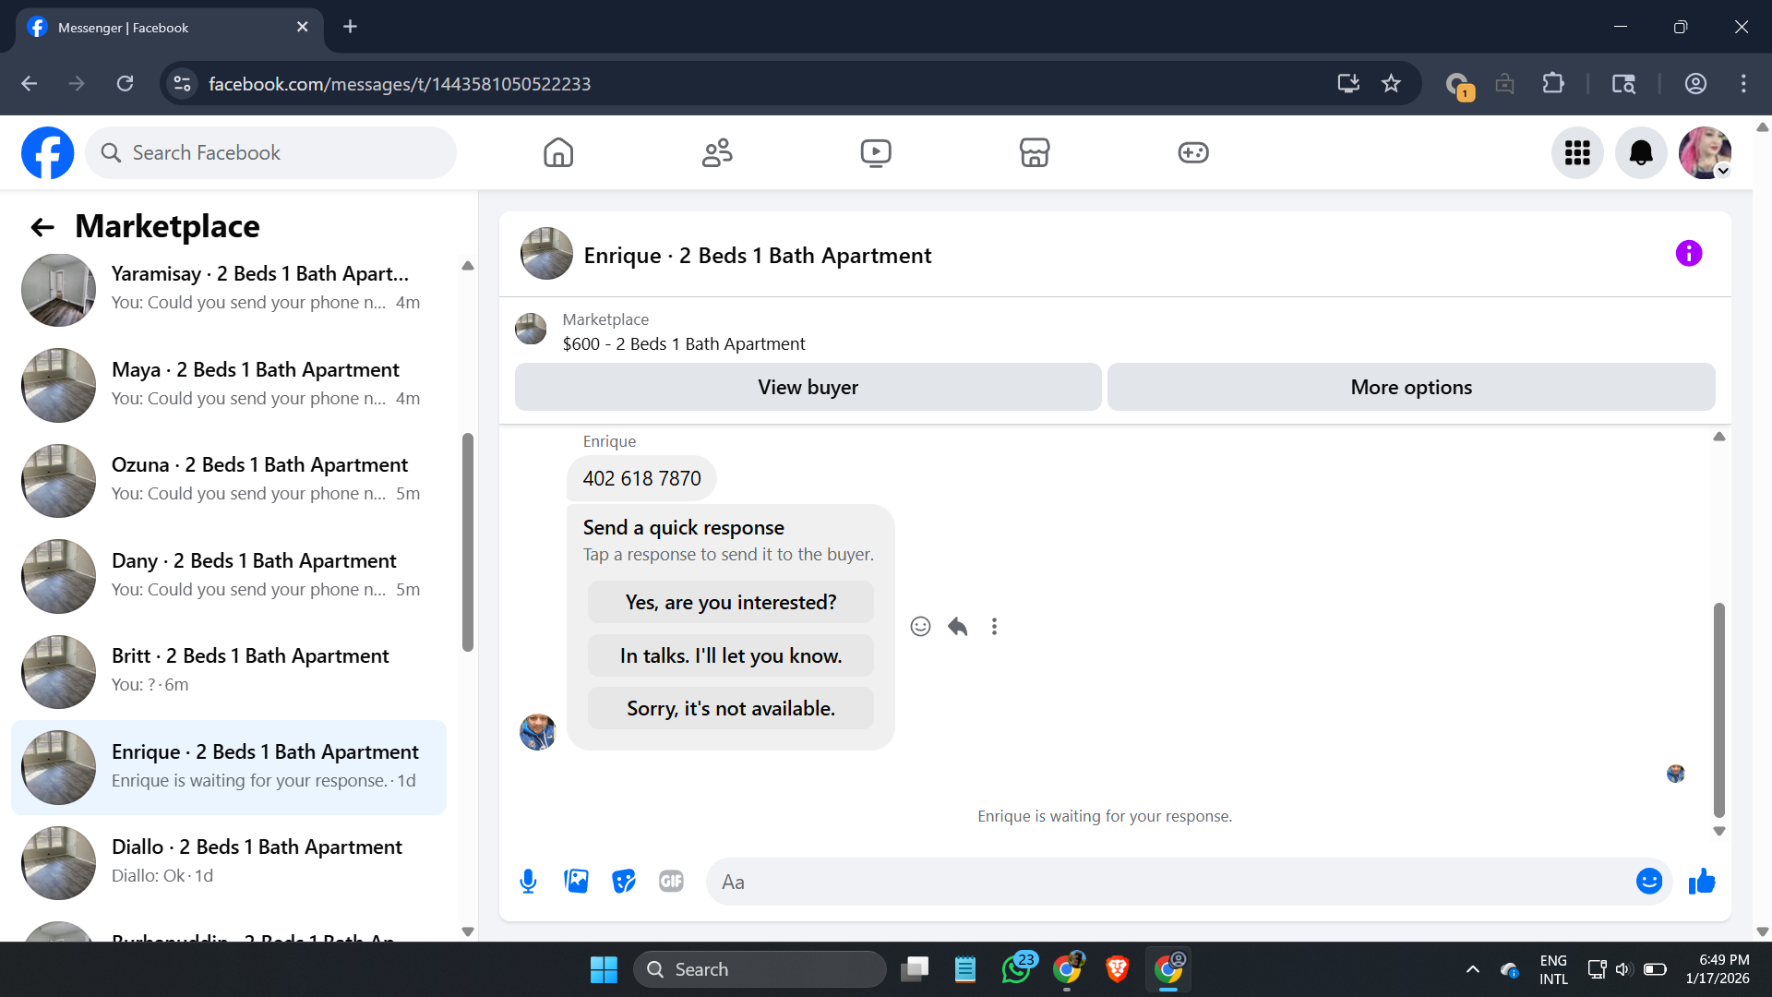This screenshot has height=997, width=1772.
Task: Click the View buyer button
Action: click(x=808, y=387)
